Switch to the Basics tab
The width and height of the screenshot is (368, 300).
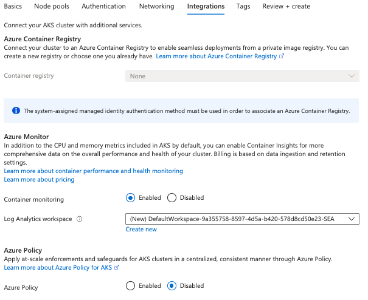click(13, 6)
